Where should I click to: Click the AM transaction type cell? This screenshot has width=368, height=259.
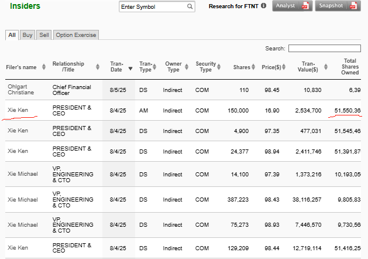click(143, 111)
